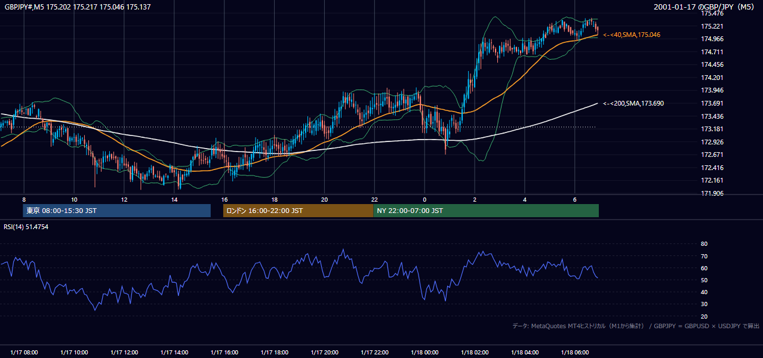The height and width of the screenshot is (358, 763).
Task: Click price axis value 172.161
Action: tap(712, 180)
